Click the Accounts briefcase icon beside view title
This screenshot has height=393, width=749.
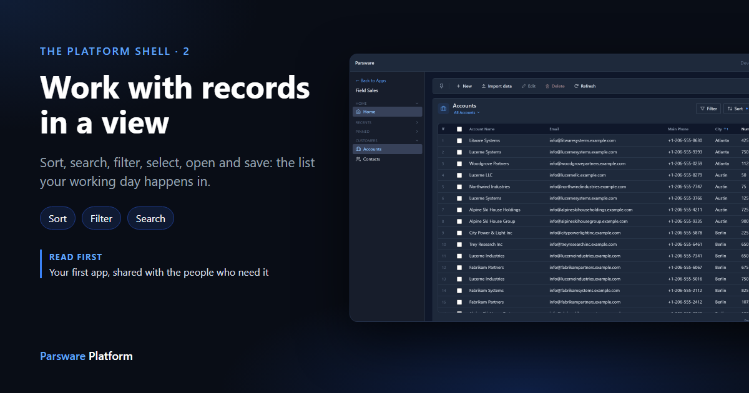[444, 109]
